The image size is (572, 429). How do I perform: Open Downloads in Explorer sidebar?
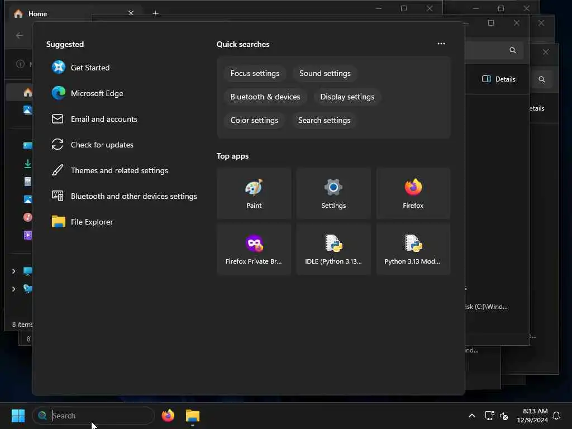click(x=28, y=164)
